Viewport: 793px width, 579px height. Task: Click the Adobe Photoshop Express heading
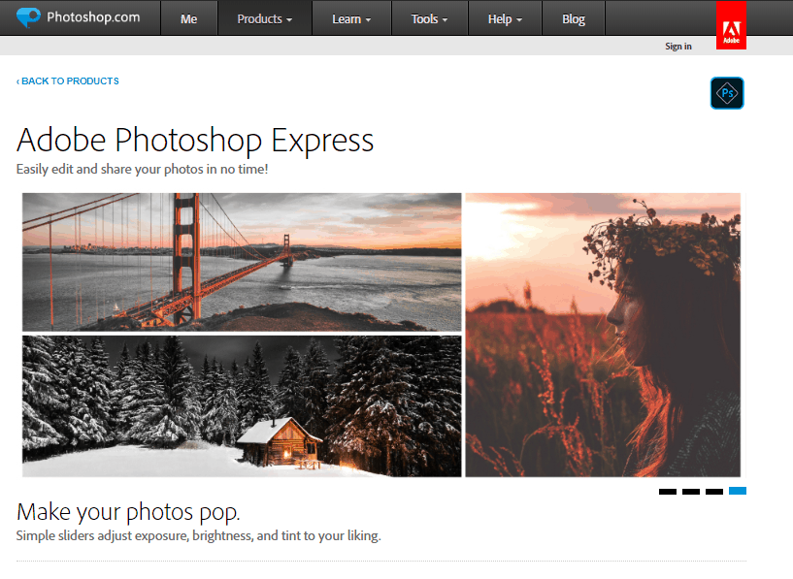pos(195,140)
